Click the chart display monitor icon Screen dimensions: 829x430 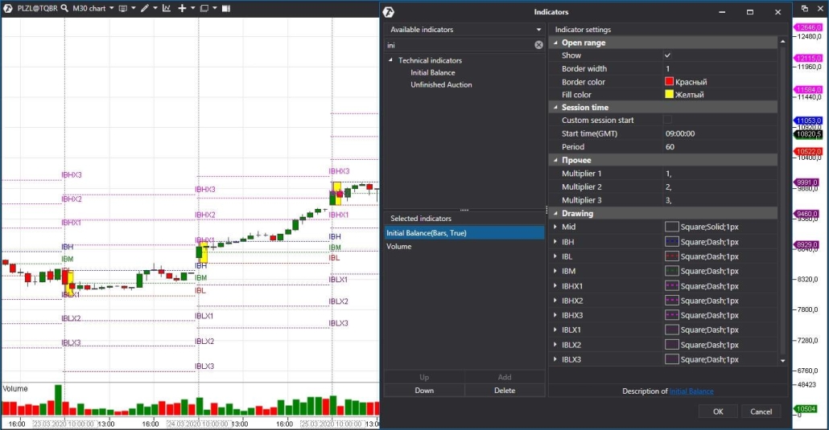click(122, 9)
